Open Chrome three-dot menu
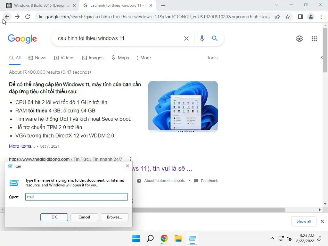328x246 pixels. point(321,17)
